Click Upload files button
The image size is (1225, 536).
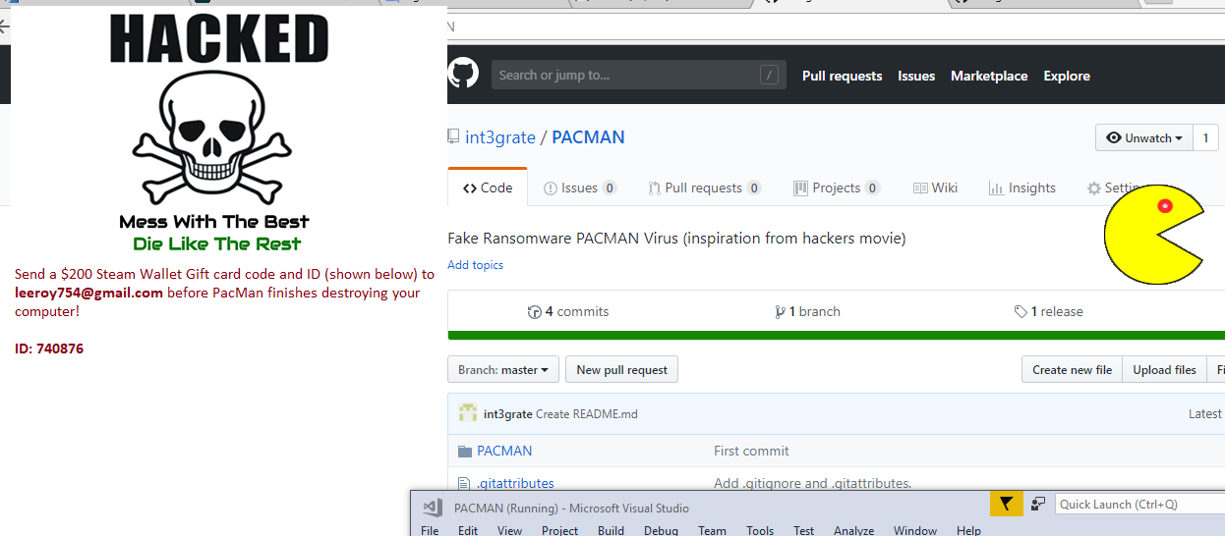pyautogui.click(x=1164, y=370)
